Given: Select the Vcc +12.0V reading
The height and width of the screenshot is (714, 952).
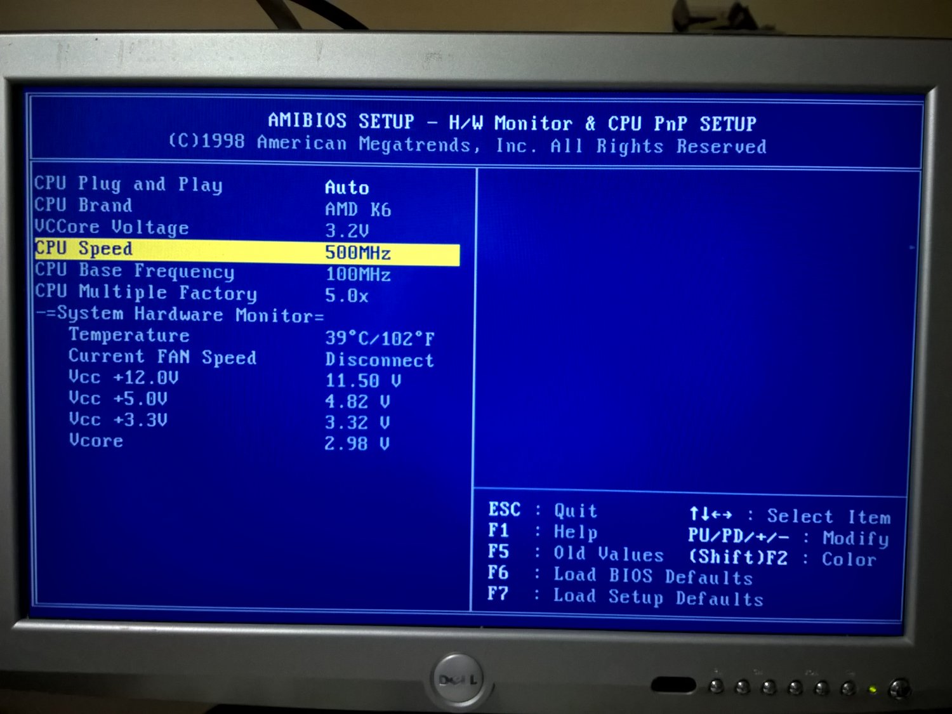Looking at the screenshot, I should 124,378.
